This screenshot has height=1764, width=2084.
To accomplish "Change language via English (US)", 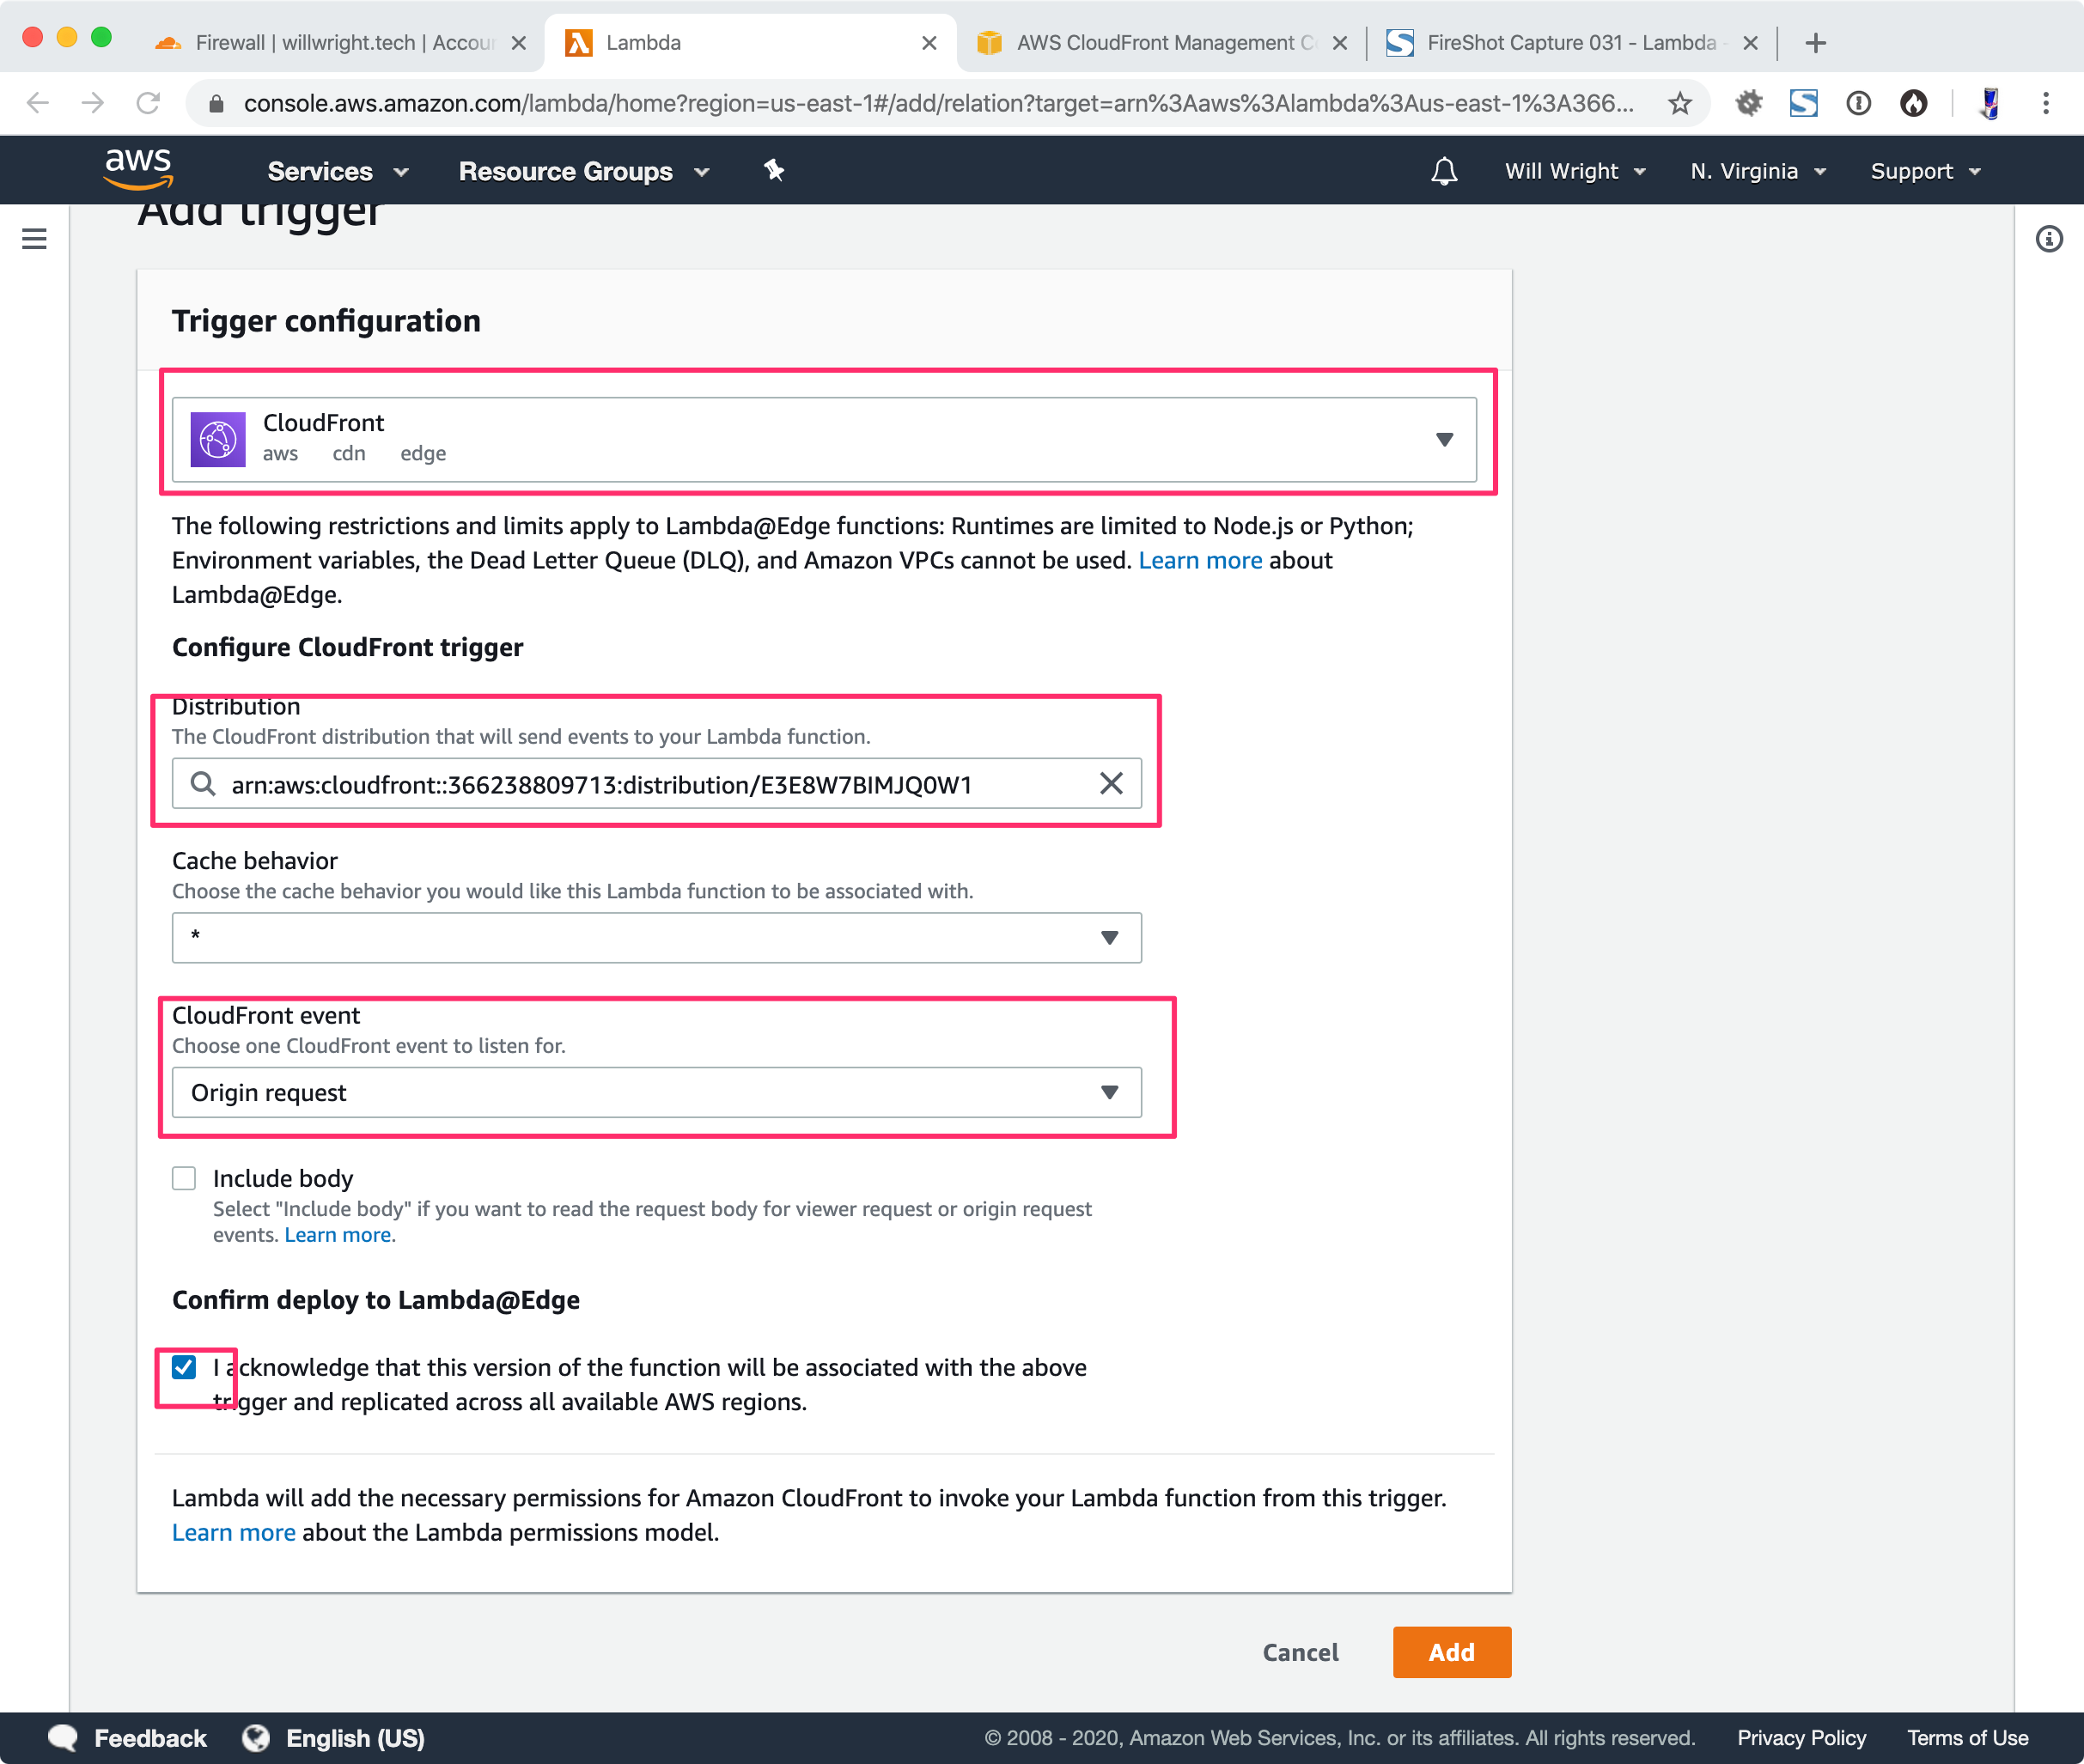I will click(355, 1738).
